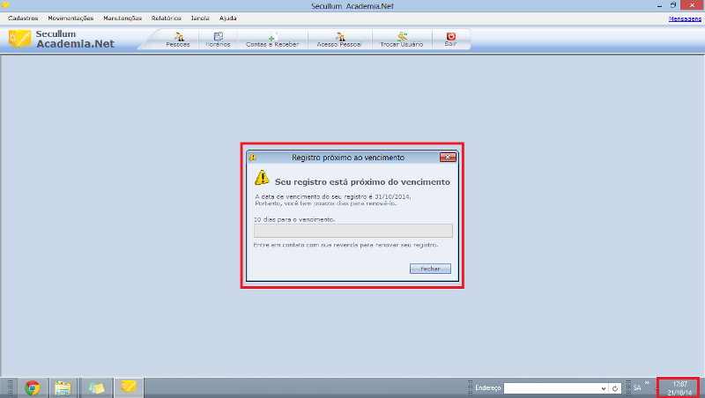Image resolution: width=705 pixels, height=398 pixels.
Task: Click the red Sair icon
Action: (x=450, y=39)
